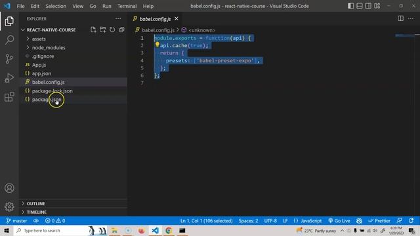Image resolution: width=420 pixels, height=236 pixels.
Task: Click the feedback icon in status bar
Action: (400, 221)
